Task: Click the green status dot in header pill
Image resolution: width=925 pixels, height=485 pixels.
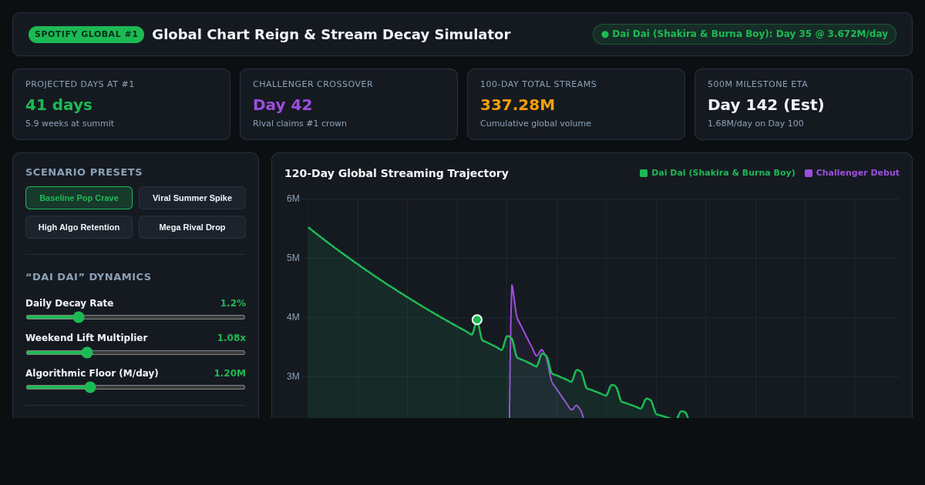Action: point(605,34)
